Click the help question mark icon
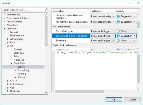The height and width of the screenshot is (105, 143). (x=129, y=3)
